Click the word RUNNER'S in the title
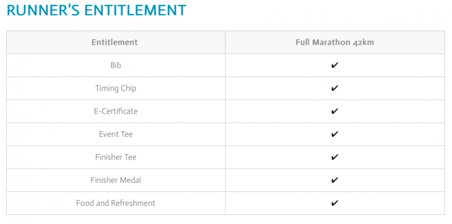Image resolution: width=452 pixels, height=224 pixels. coord(44,10)
